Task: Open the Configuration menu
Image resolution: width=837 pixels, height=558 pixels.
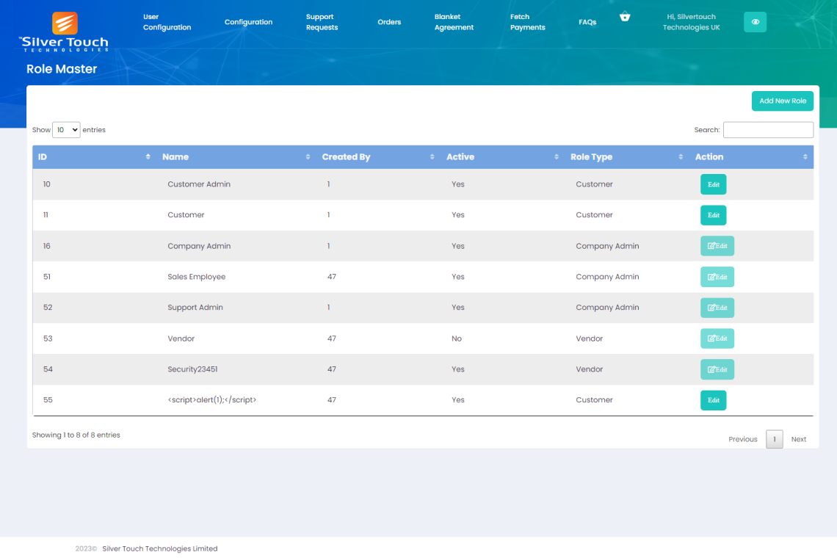Action: tap(248, 22)
